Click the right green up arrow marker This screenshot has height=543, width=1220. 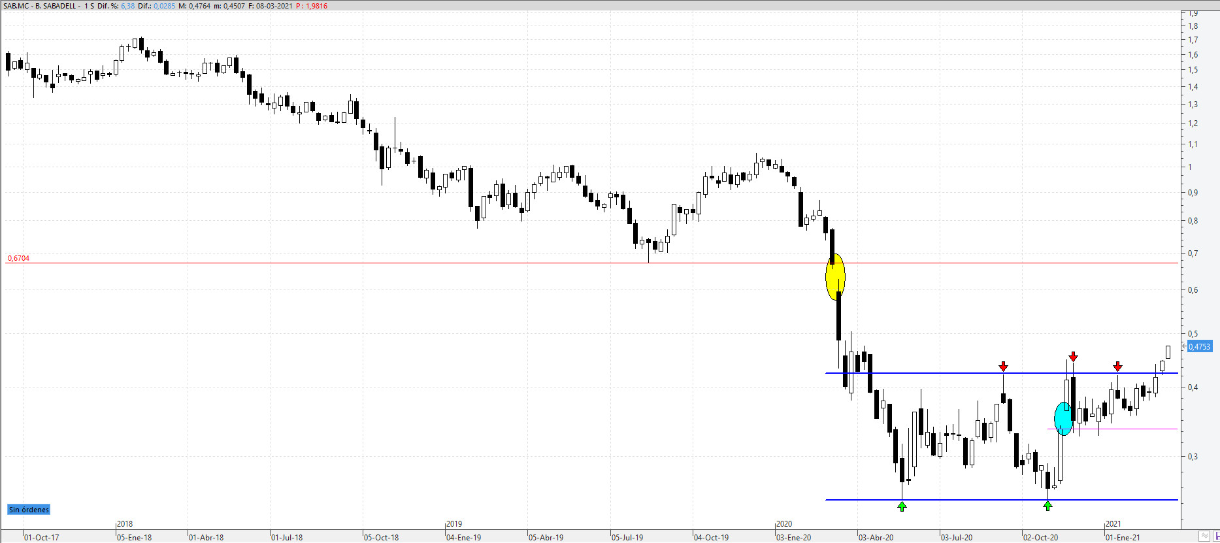(x=1047, y=506)
